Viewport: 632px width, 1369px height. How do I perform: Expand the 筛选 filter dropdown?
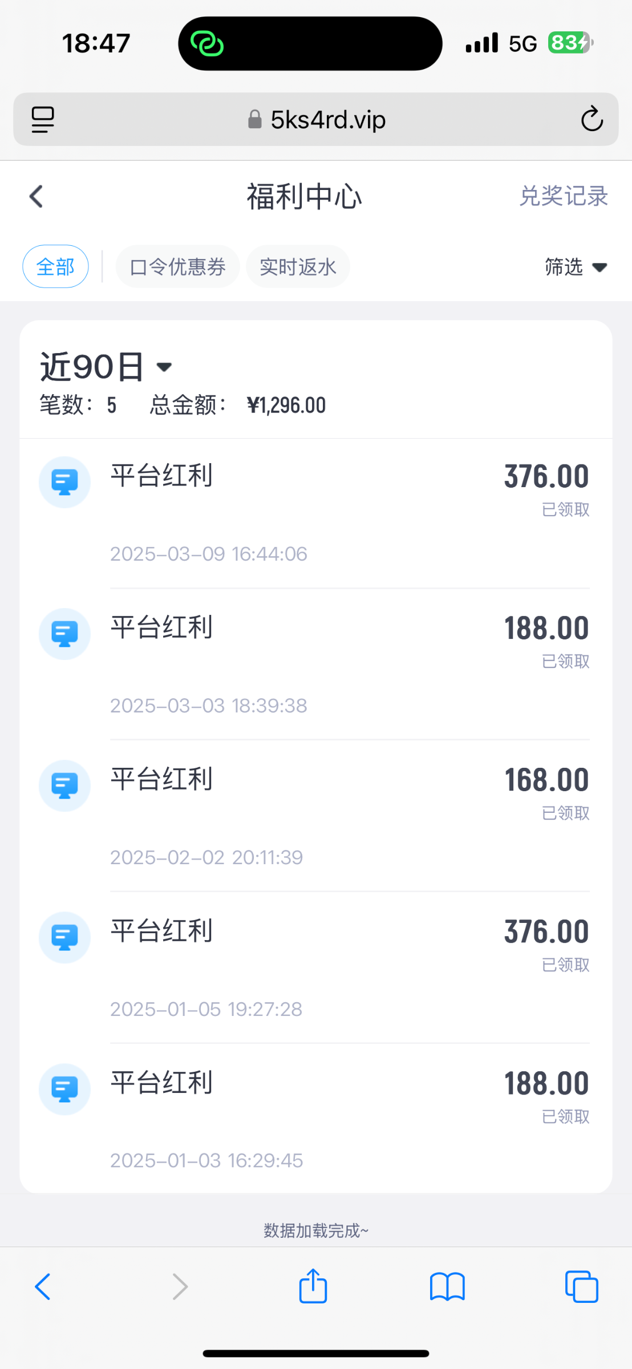tap(575, 266)
